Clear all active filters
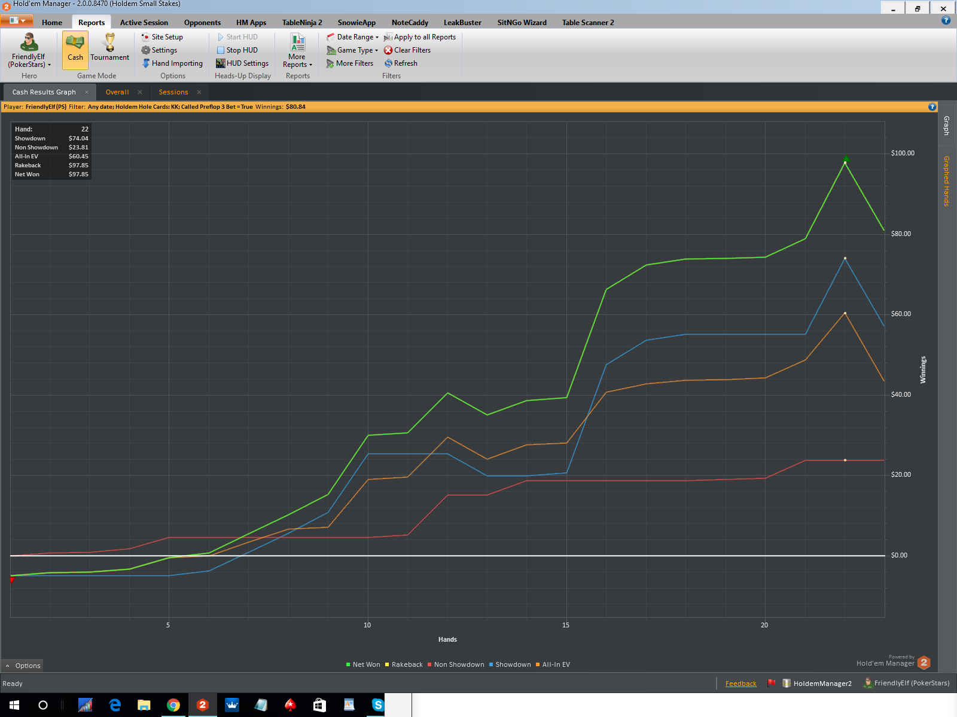 [407, 50]
